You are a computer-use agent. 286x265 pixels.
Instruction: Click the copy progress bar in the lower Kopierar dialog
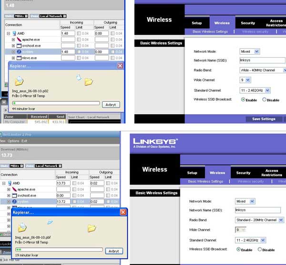59,249
